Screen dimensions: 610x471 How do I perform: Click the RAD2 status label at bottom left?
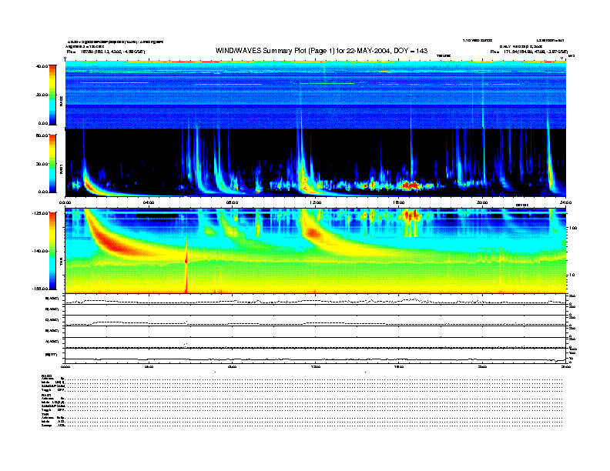click(47, 376)
